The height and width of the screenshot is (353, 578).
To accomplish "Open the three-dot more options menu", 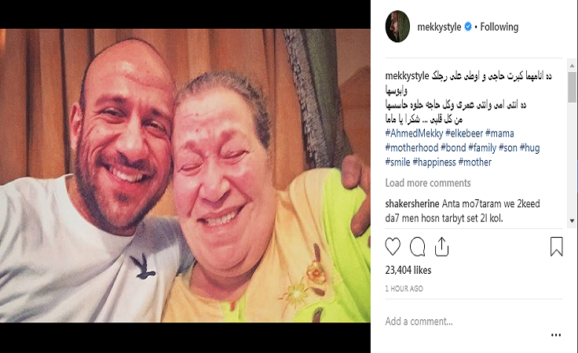I will point(556,335).
